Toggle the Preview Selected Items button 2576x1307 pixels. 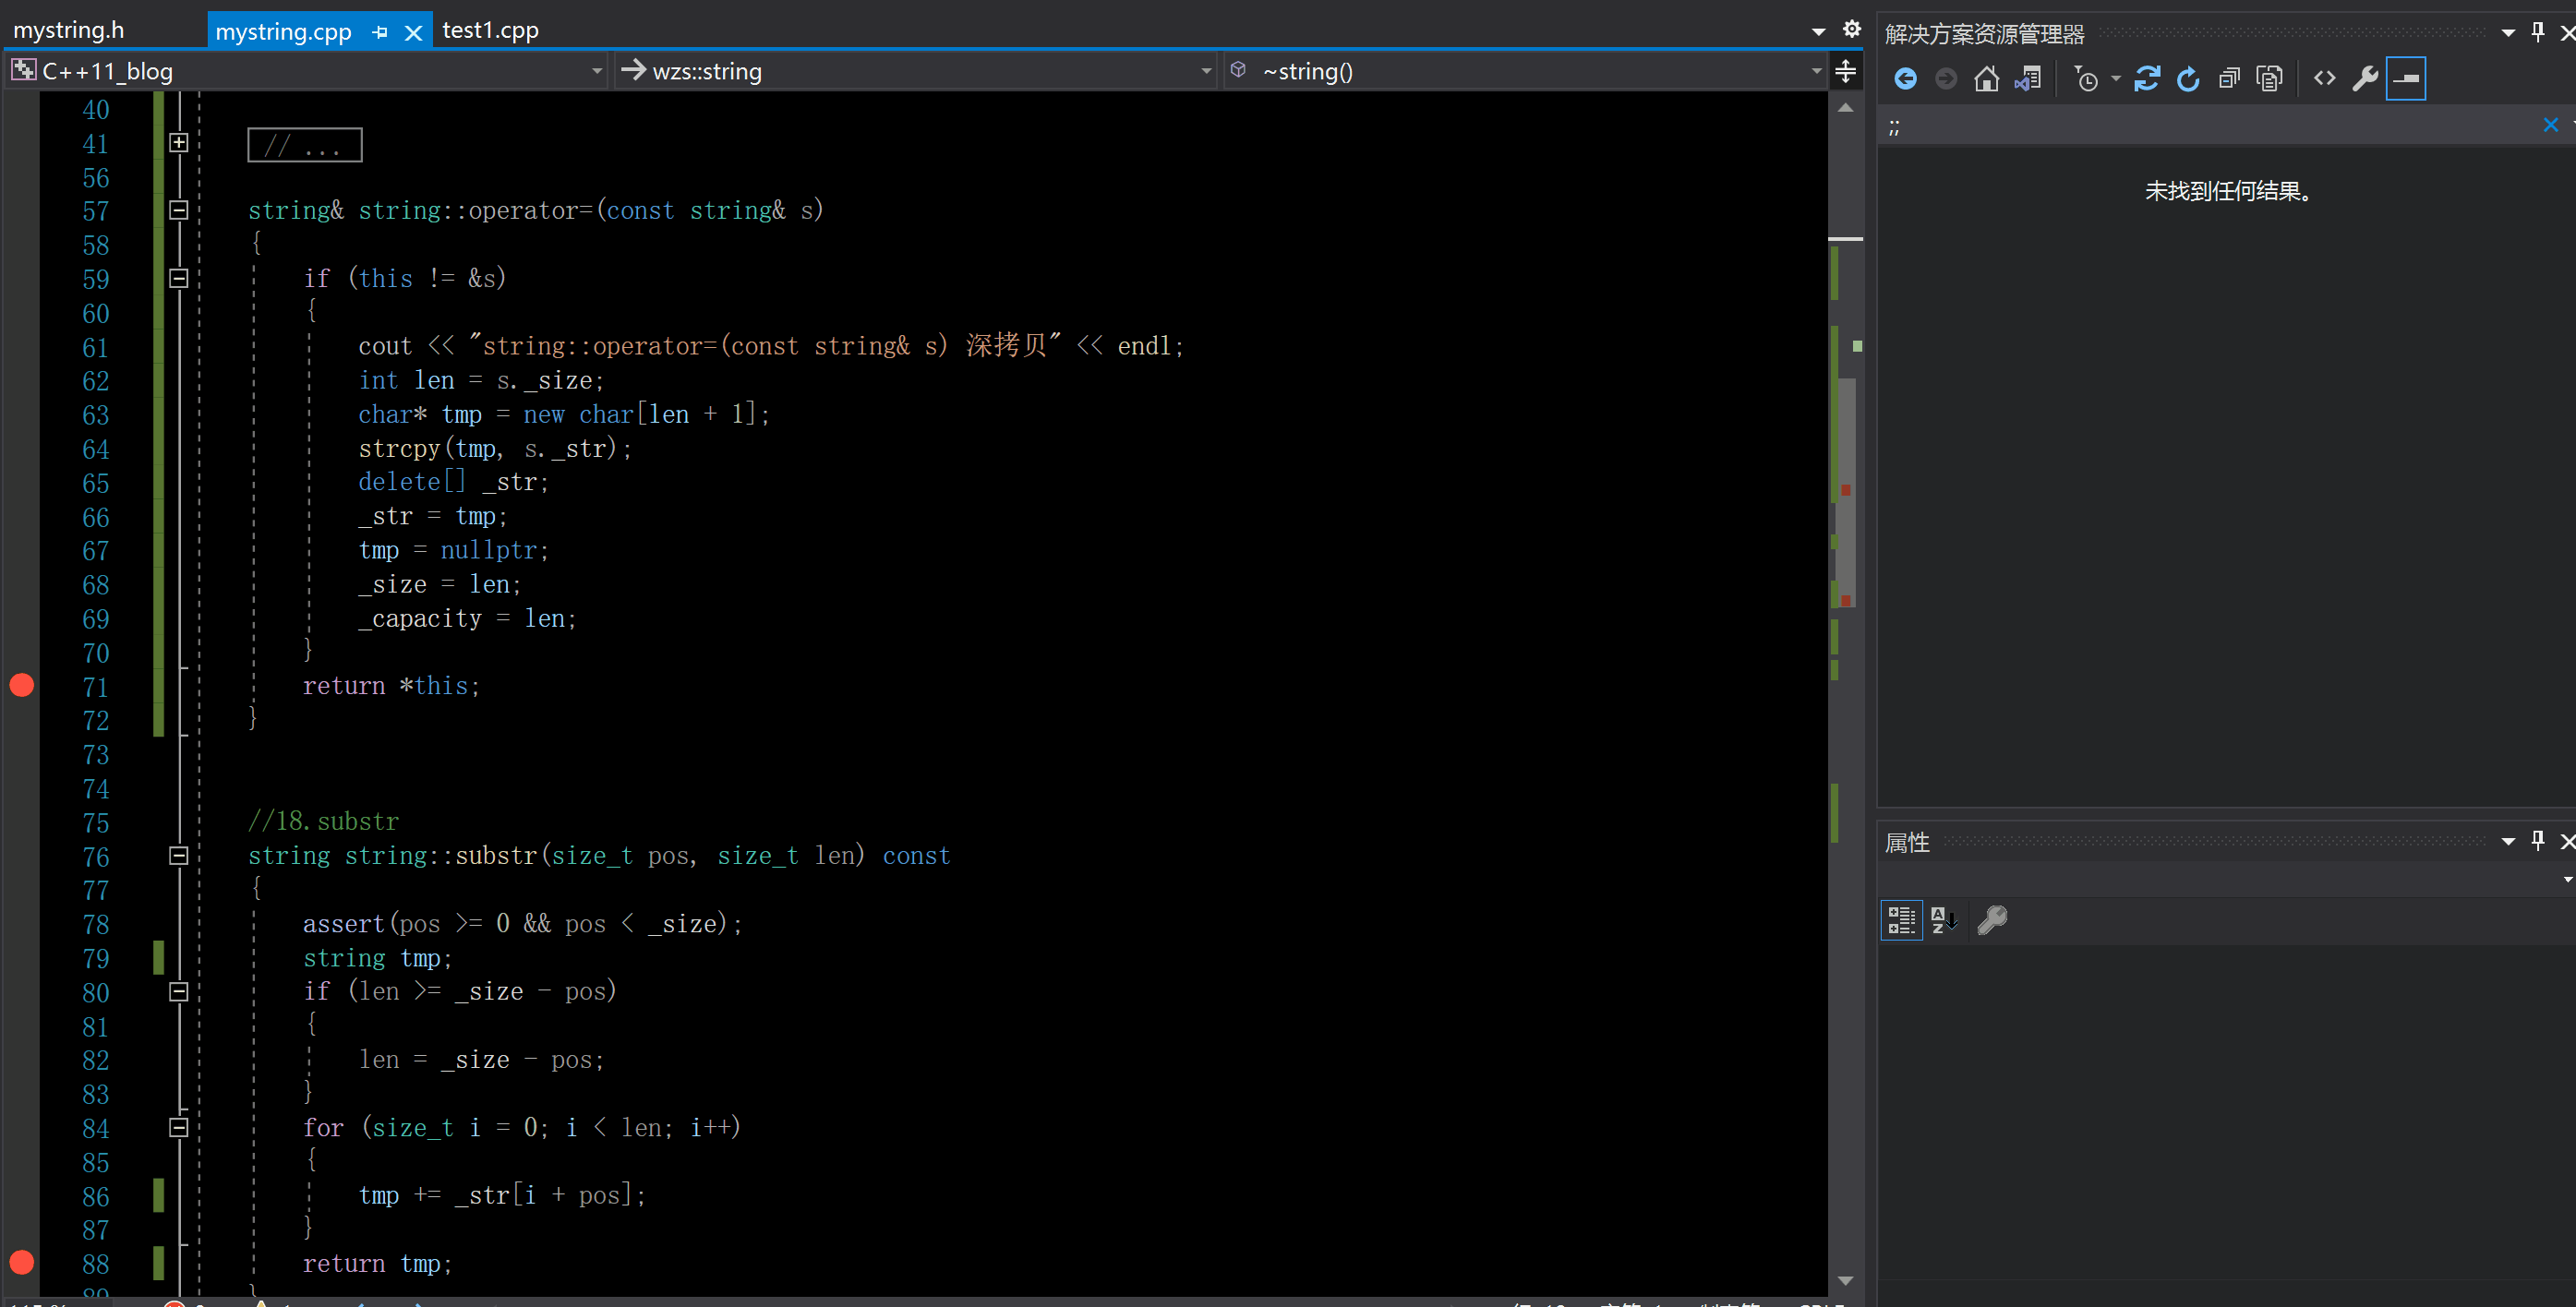(2405, 79)
